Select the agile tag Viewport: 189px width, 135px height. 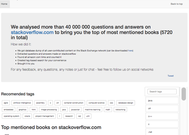6,103
